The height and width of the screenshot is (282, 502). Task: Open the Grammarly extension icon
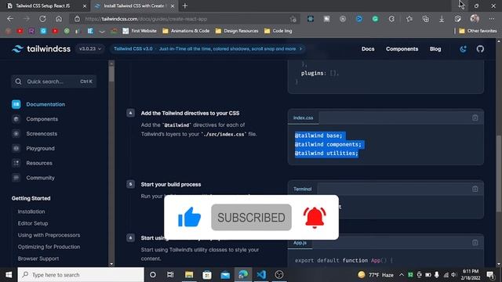click(375, 19)
